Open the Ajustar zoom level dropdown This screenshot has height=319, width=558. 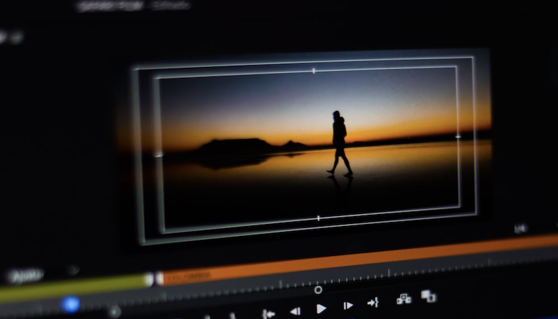coord(26,275)
